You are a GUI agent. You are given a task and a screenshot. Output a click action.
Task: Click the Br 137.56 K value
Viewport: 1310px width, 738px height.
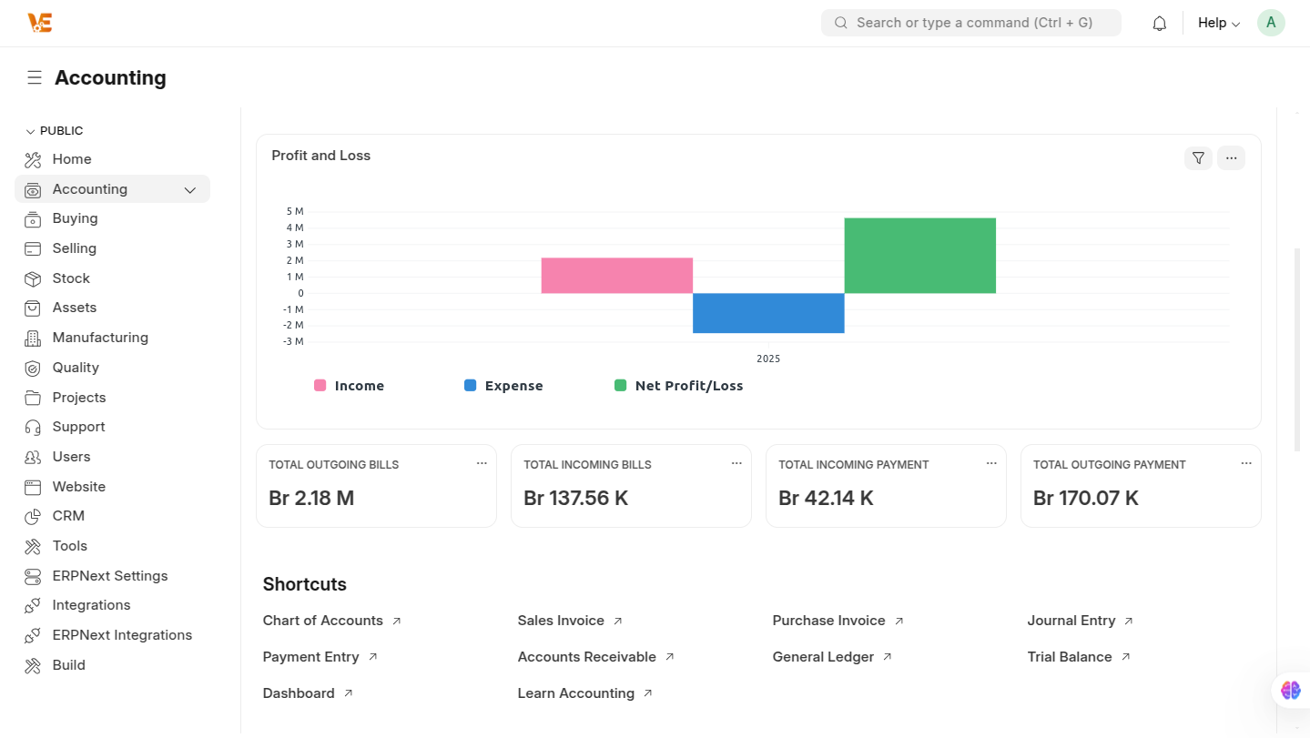click(x=576, y=499)
